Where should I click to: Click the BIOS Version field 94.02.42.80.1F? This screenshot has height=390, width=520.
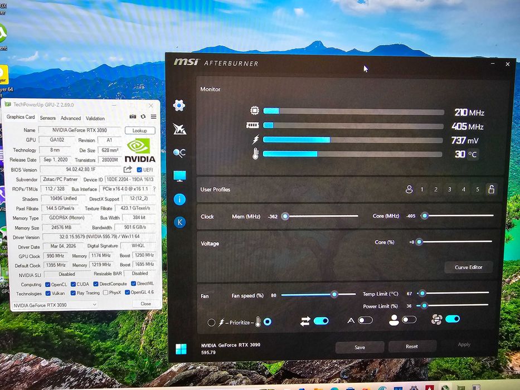pos(81,169)
